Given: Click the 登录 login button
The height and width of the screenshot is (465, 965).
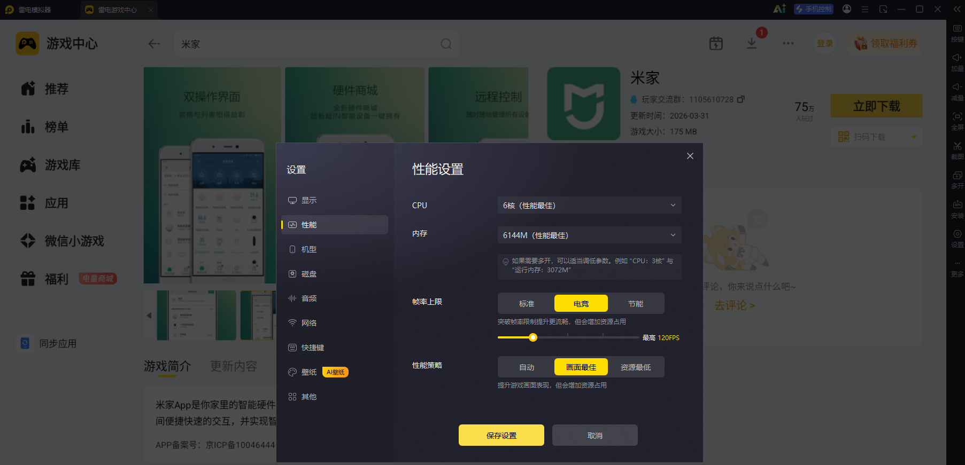Looking at the screenshot, I should pyautogui.click(x=825, y=43).
